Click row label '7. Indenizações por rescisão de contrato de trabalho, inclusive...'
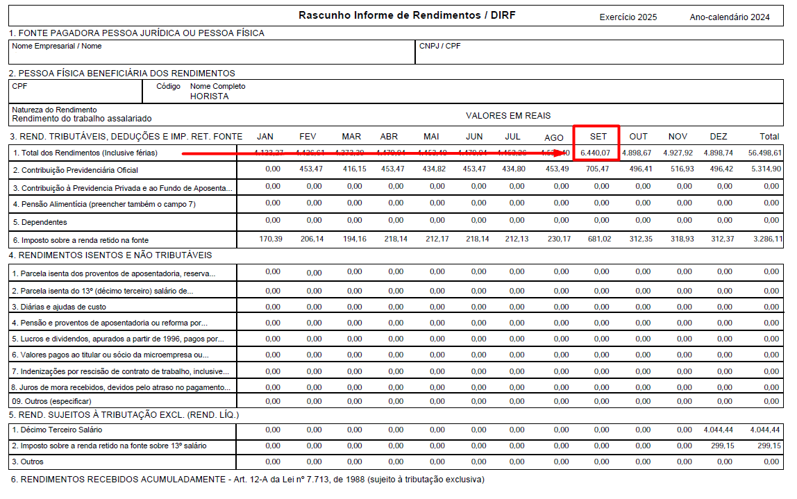 (x=121, y=371)
